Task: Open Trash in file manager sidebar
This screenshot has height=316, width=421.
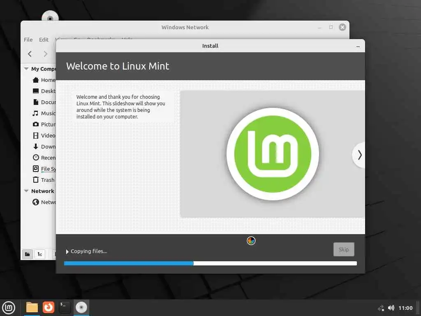Action: [44, 180]
